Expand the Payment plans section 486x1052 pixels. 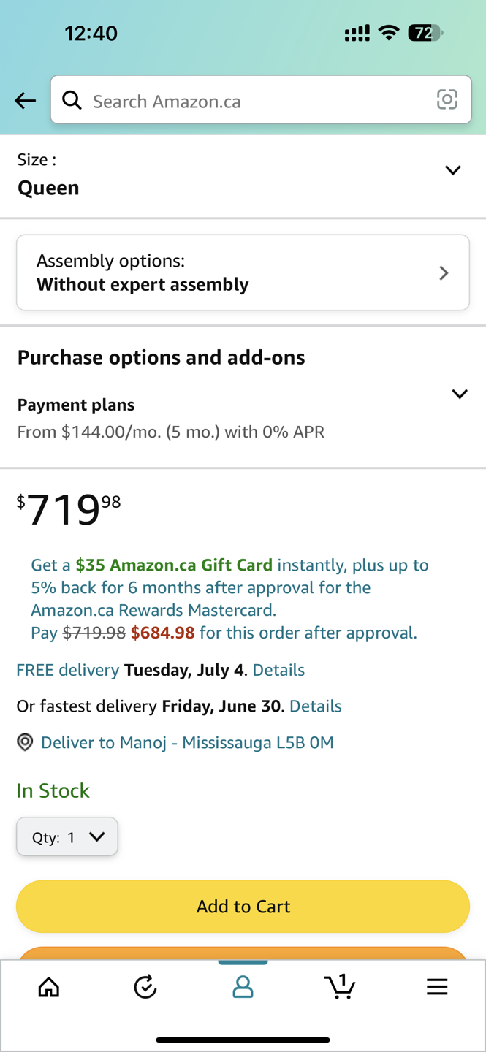click(459, 394)
